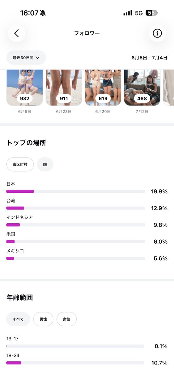Tap the 5G signal indicator
The width and height of the screenshot is (174, 378).
(139, 13)
